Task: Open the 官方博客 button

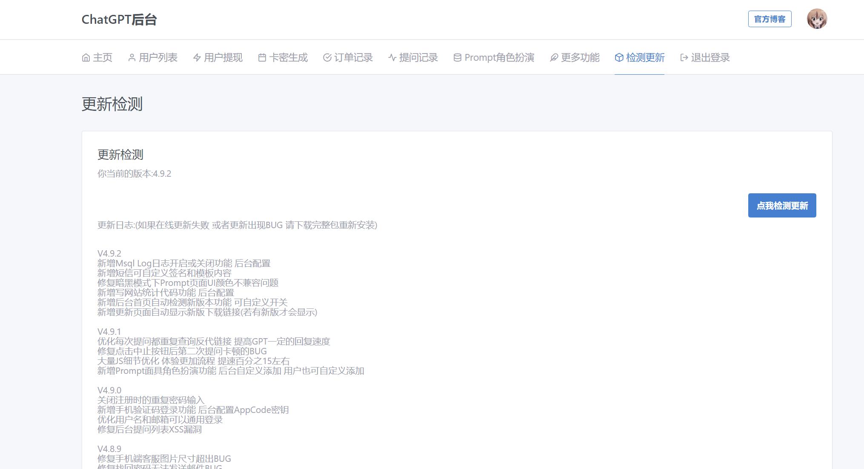Action: coord(770,19)
